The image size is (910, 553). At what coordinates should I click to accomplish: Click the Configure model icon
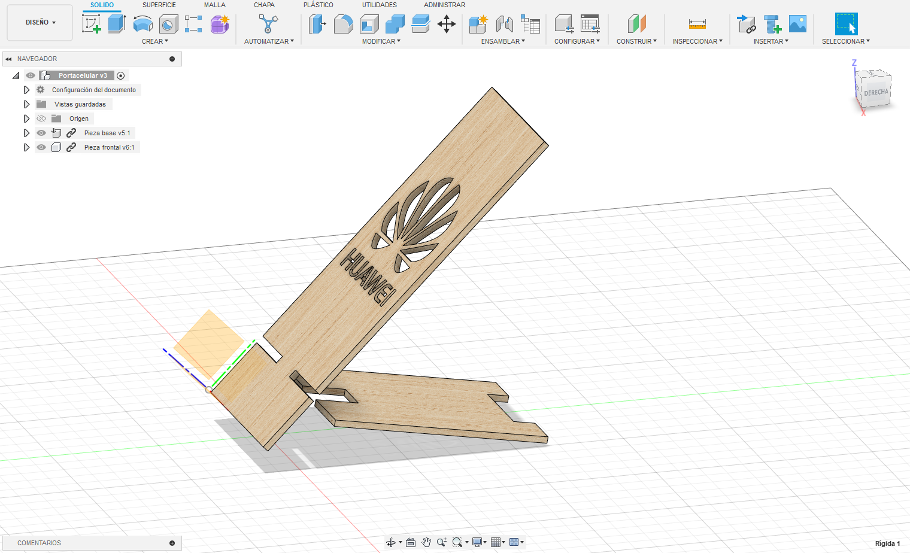point(564,24)
